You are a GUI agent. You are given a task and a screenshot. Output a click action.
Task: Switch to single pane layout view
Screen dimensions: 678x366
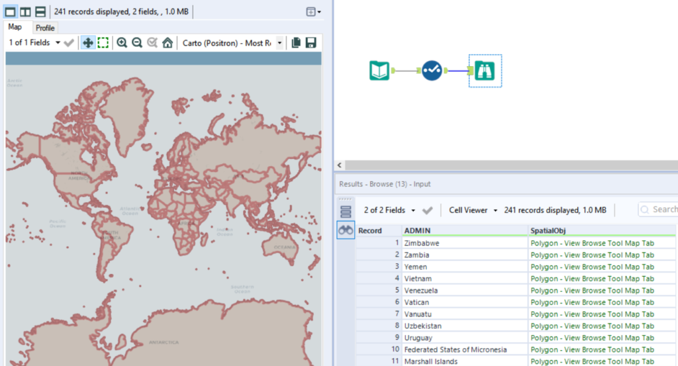(x=11, y=11)
